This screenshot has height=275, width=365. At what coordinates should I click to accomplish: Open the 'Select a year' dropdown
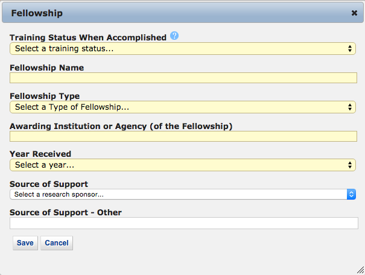pyautogui.click(x=183, y=165)
